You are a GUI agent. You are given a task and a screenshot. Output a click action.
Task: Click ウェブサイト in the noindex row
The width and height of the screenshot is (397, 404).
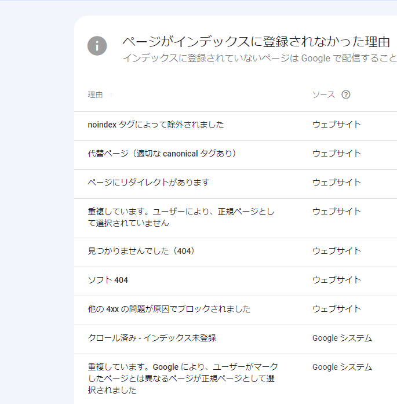point(336,125)
